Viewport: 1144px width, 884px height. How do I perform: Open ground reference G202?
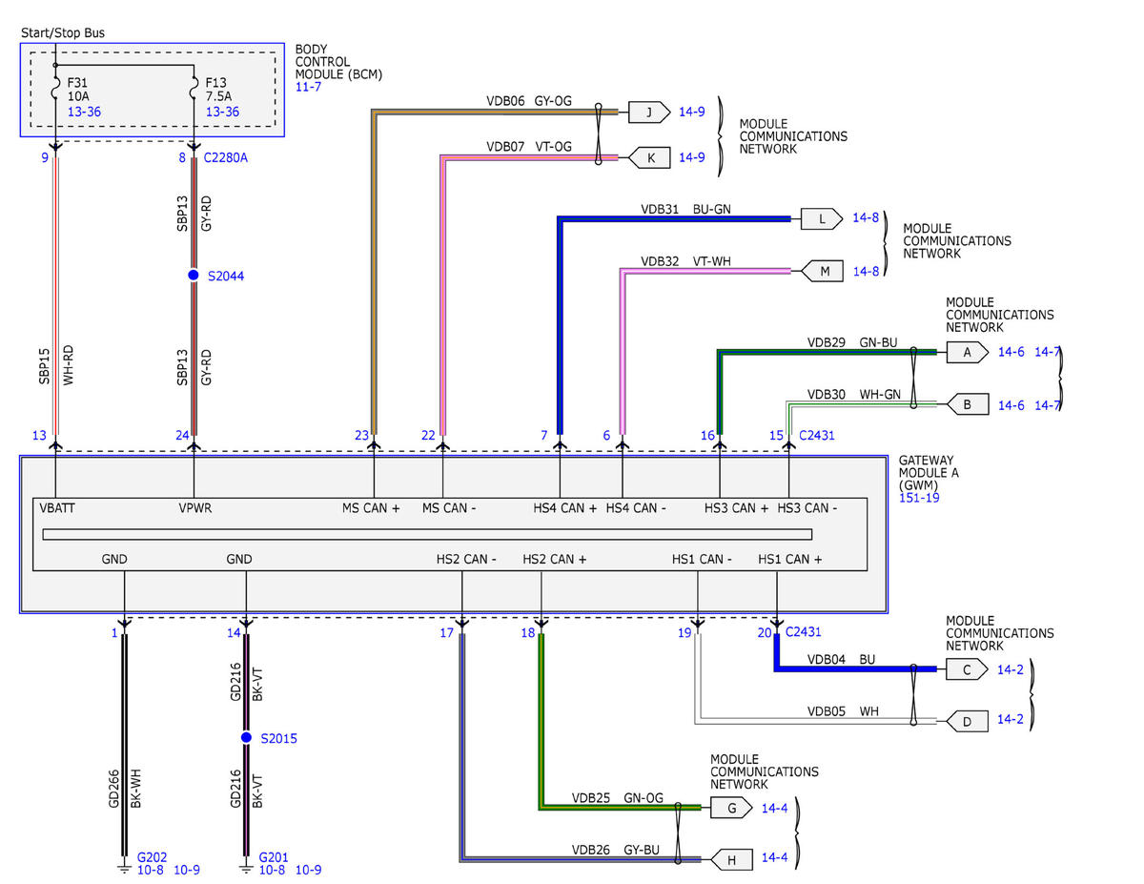(x=152, y=857)
